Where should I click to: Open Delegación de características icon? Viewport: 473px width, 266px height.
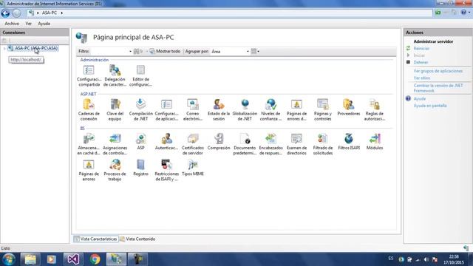coord(115,75)
